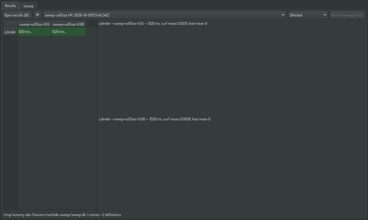Click the 820 tris table cell
The image size is (368, 220).
click(34, 32)
